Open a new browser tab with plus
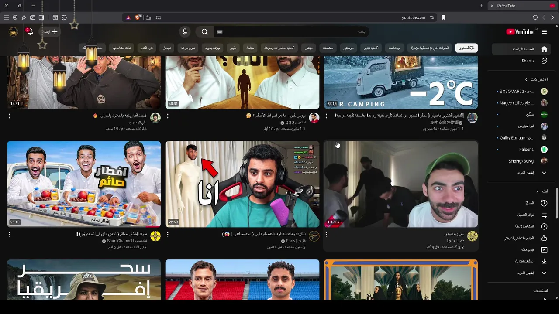 (x=481, y=6)
